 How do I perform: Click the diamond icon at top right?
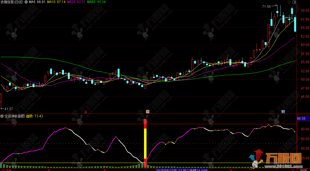289,2
